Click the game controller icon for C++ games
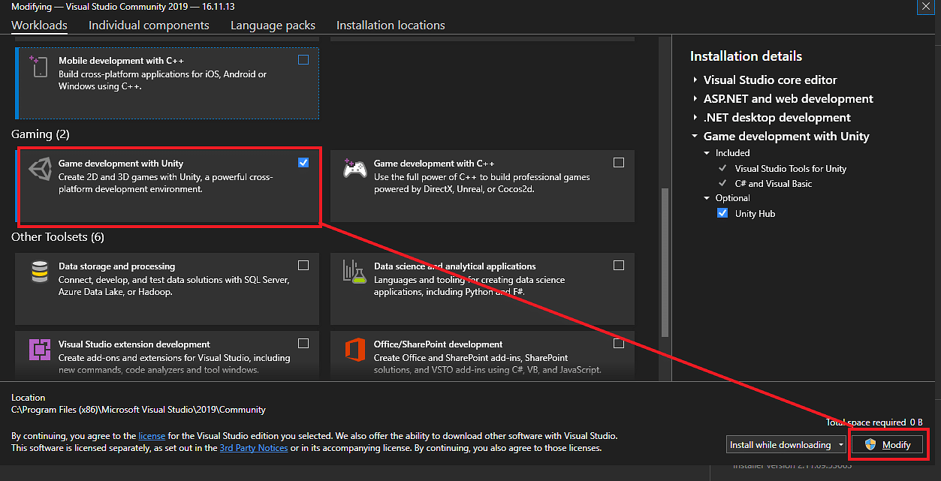The height and width of the screenshot is (481, 941). [x=354, y=168]
